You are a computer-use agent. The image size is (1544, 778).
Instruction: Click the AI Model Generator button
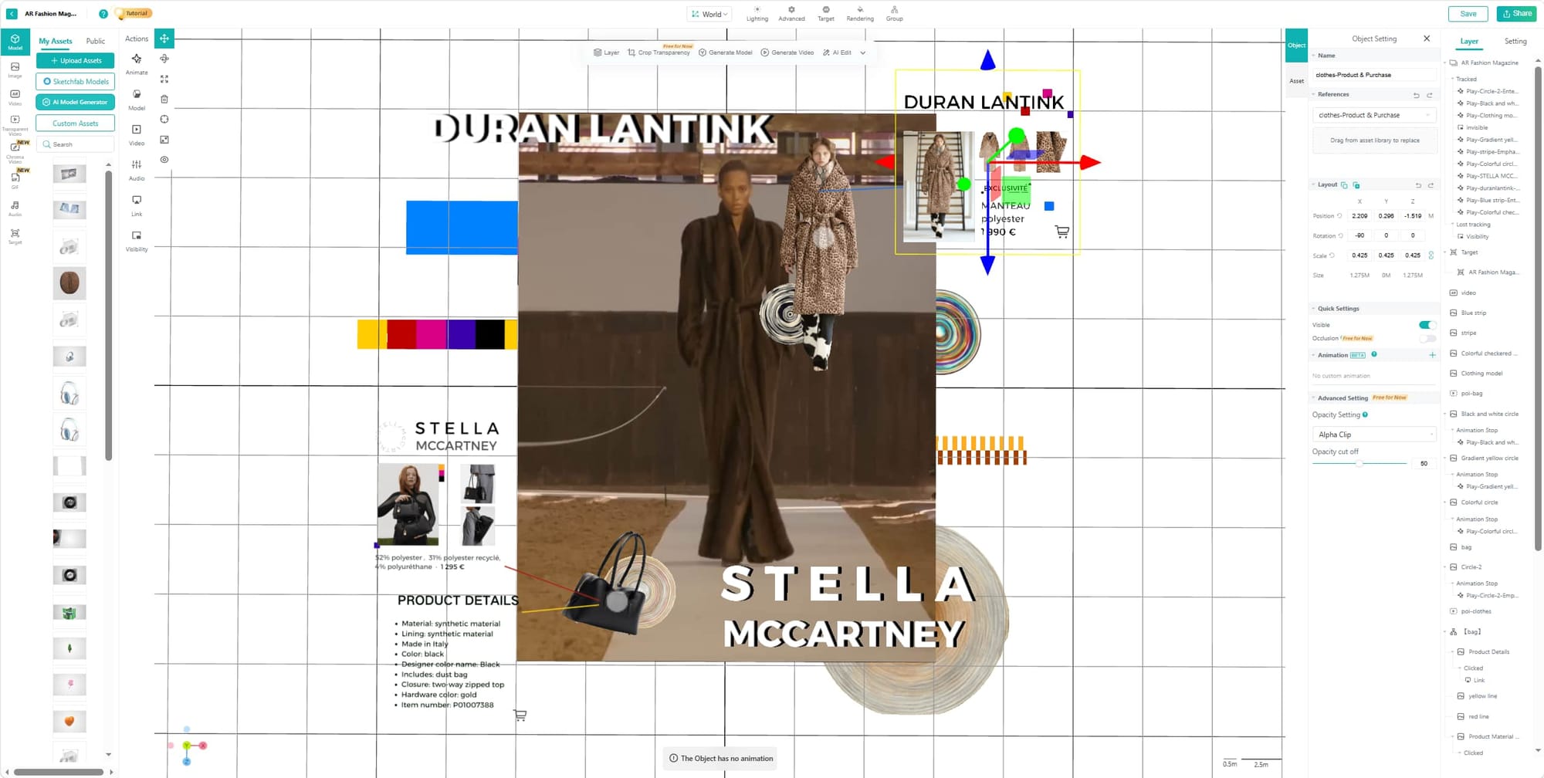point(75,102)
